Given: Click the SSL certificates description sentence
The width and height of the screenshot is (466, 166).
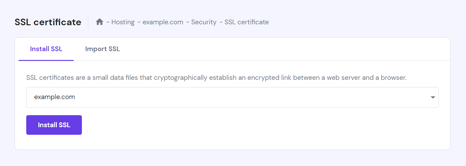Looking at the screenshot, I should [x=216, y=78].
